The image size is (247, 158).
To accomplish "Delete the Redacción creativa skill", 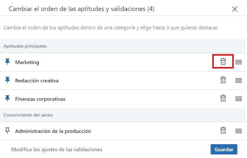I will coord(223,80).
